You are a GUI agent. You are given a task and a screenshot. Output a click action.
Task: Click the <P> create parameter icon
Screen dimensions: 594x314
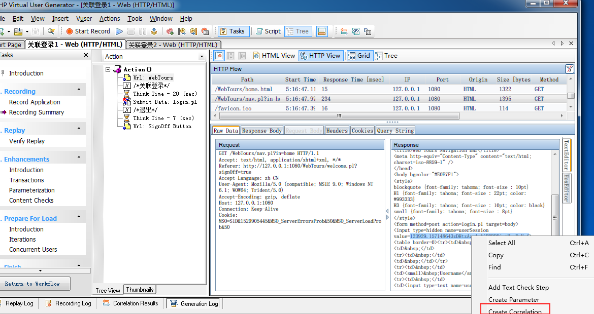[356, 31]
